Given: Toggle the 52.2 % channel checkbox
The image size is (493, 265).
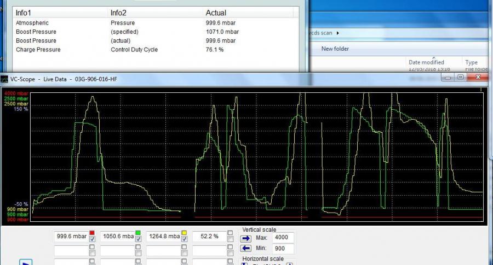Looking at the screenshot, I should tap(231, 239).
